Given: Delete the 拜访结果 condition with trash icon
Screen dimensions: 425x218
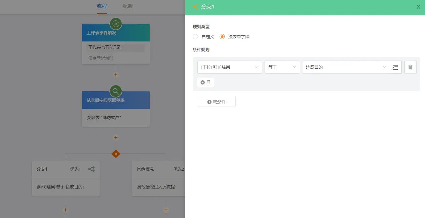Looking at the screenshot, I should click(410, 67).
